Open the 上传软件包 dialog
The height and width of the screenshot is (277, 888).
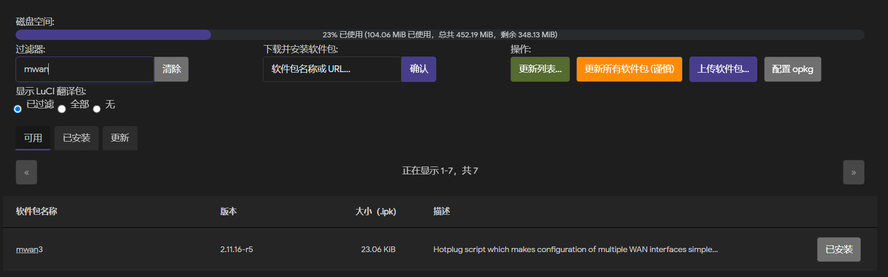click(723, 69)
